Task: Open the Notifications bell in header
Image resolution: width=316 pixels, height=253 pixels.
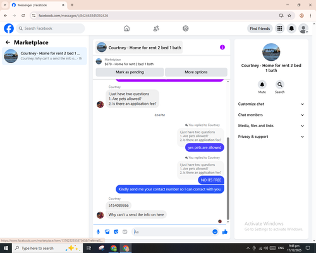Action: tap(291, 28)
